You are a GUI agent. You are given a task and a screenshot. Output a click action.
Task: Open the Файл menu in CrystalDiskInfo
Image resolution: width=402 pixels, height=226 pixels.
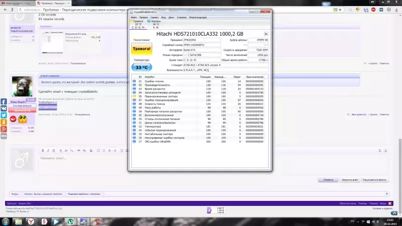click(134, 18)
